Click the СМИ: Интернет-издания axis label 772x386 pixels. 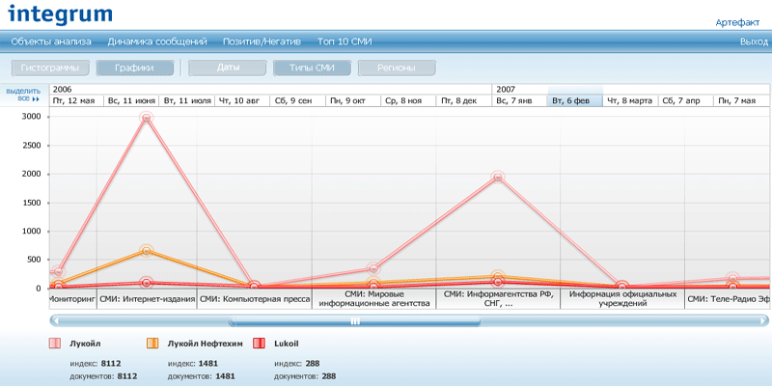click(x=147, y=299)
